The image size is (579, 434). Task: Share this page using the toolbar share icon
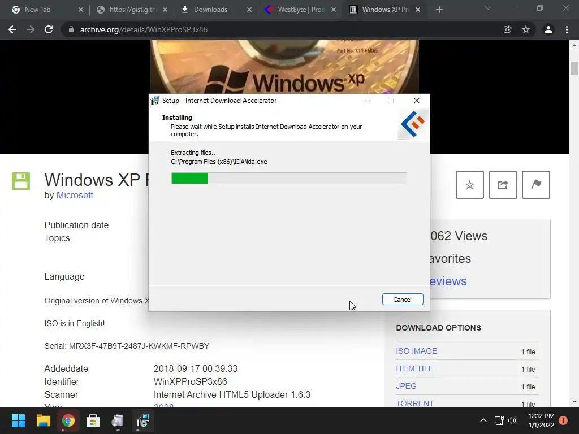508,29
